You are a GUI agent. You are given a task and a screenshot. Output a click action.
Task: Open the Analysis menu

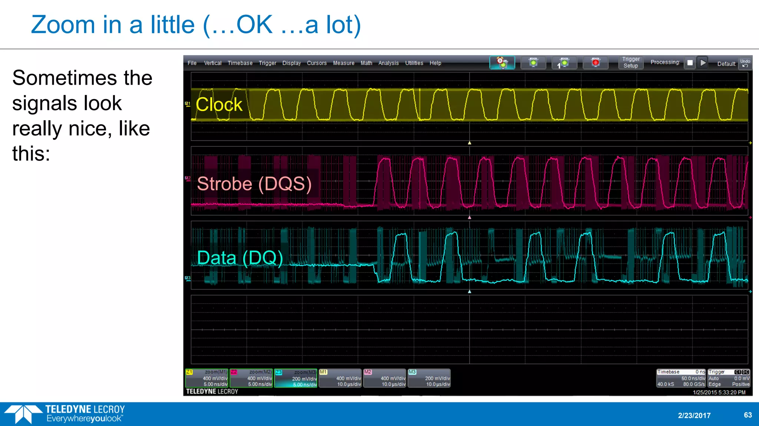388,63
